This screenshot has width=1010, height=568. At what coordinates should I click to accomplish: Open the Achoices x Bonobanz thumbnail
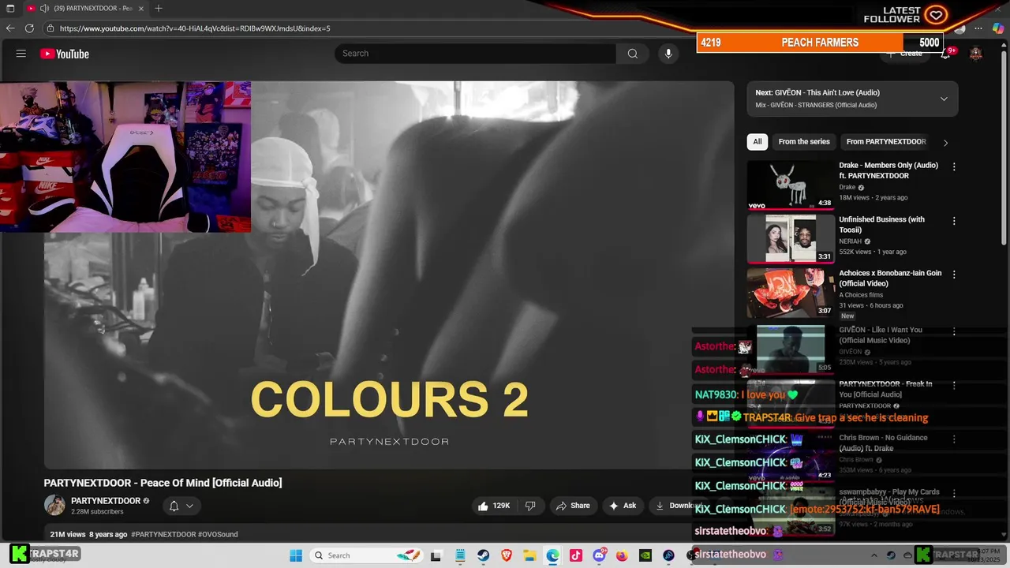point(791,293)
